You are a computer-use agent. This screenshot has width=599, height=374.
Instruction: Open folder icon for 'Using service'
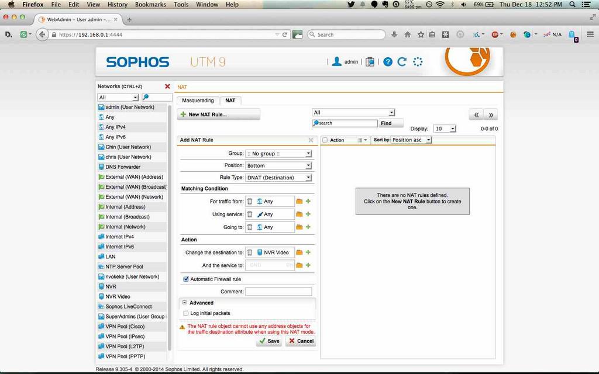(x=299, y=214)
